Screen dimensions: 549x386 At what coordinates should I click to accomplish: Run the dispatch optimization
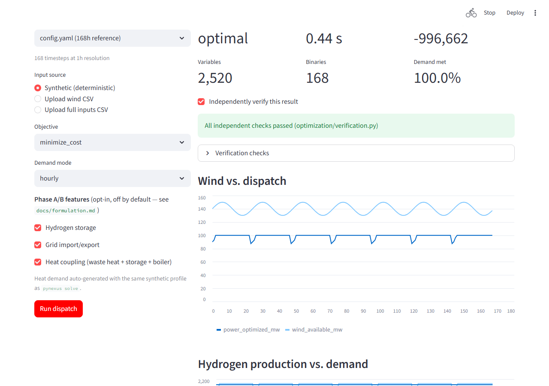pos(58,309)
